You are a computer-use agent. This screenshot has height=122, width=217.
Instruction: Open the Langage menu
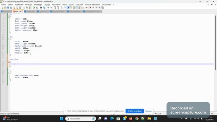coord(47,5)
